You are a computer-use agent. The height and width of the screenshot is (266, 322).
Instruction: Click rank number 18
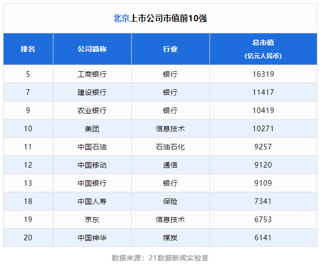28,201
